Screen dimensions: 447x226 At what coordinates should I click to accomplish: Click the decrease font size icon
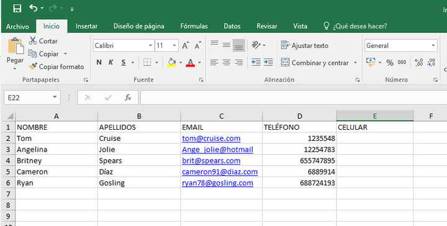pyautogui.click(x=197, y=45)
